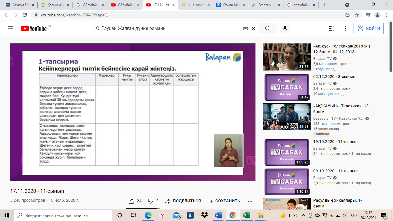Open YouTube settings three-dot menu

[x=346, y=28]
